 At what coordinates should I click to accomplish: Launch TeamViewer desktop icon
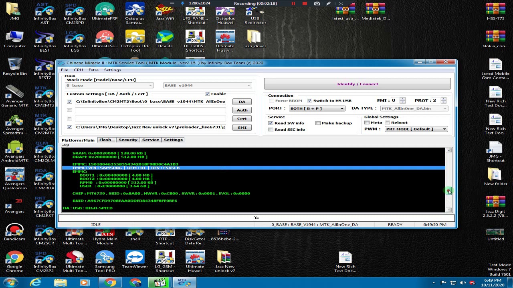pyautogui.click(x=135, y=260)
